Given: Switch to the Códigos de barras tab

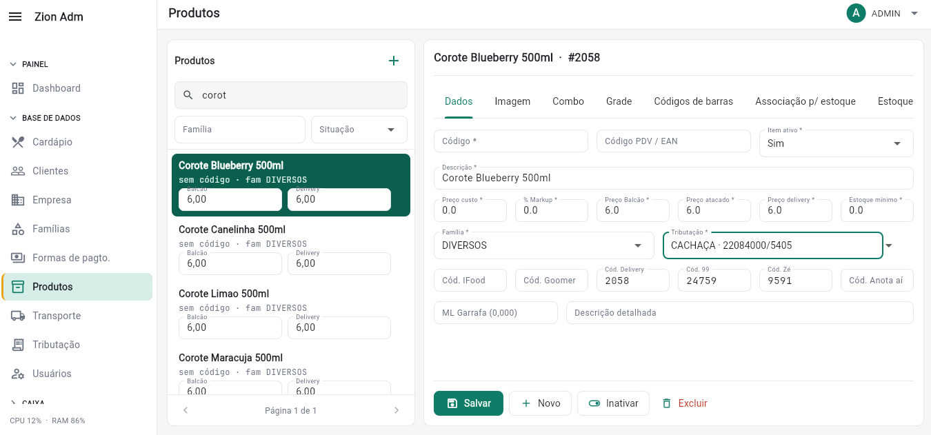Looking at the screenshot, I should coord(694,101).
